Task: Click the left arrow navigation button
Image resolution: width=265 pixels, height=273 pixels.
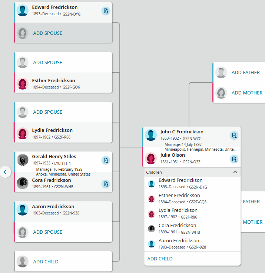Action: [6, 172]
